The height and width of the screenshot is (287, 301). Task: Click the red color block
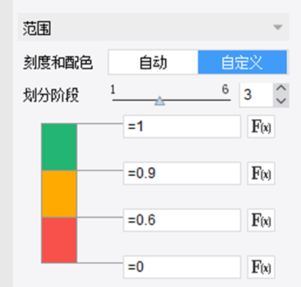pos(59,240)
